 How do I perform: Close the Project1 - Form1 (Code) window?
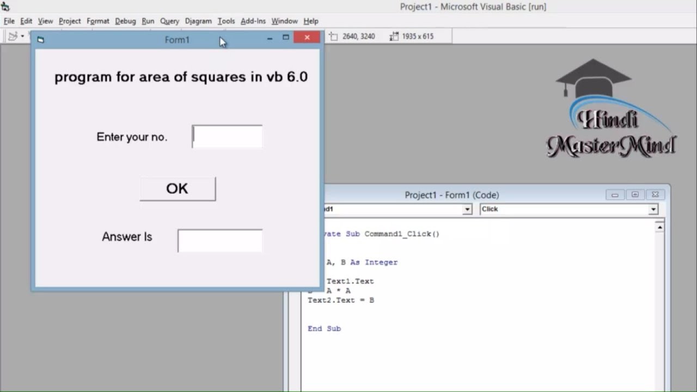point(655,195)
